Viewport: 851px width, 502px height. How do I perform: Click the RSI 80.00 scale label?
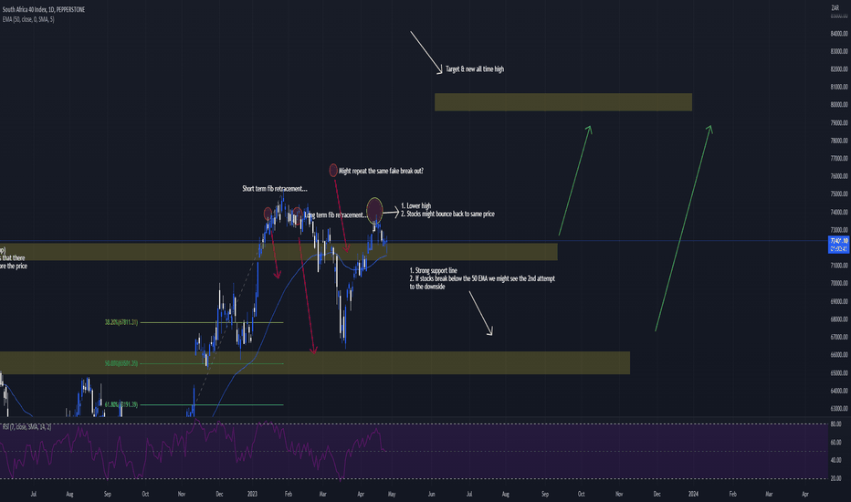coord(835,424)
